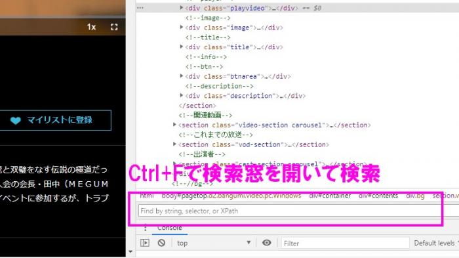The width and height of the screenshot is (459, 258).
Task: Change the 1x playback speed
Action: coord(91,28)
